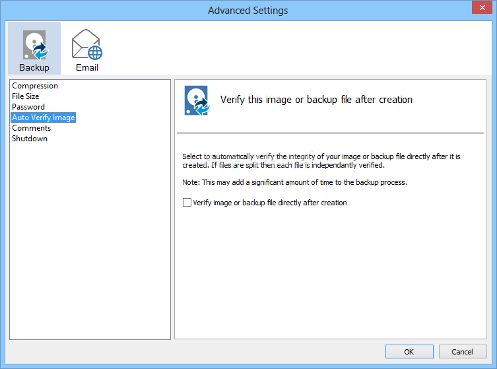Click the Advanced Settings title bar text

pyautogui.click(x=248, y=11)
